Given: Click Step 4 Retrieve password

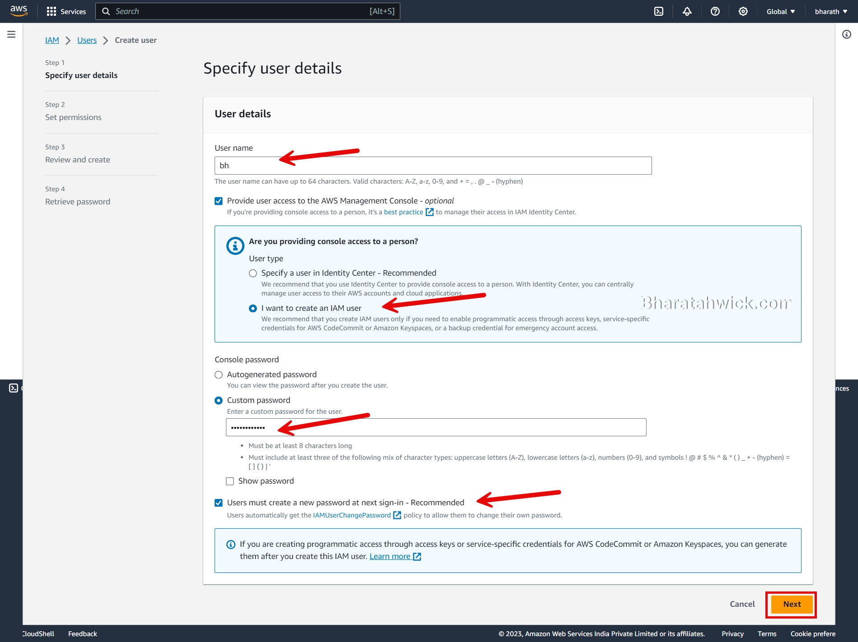Looking at the screenshot, I should tap(78, 202).
